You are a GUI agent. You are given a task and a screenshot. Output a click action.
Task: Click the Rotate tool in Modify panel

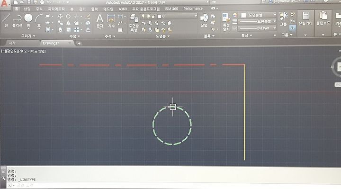tap(68, 16)
